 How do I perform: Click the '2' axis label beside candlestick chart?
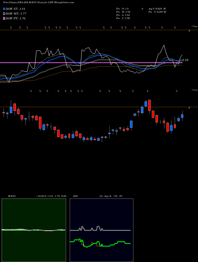189,108
